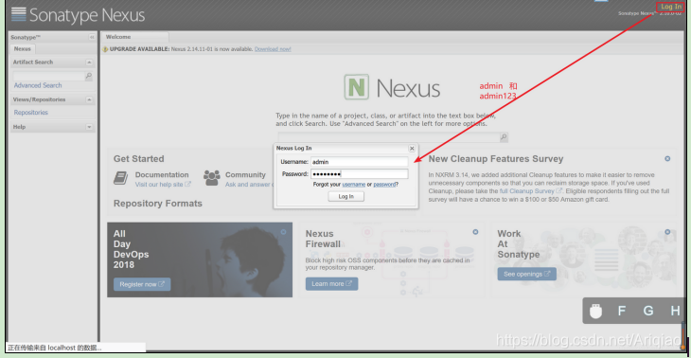Open Advanced Search link
Image resolution: width=691 pixels, height=358 pixels.
pos(38,85)
